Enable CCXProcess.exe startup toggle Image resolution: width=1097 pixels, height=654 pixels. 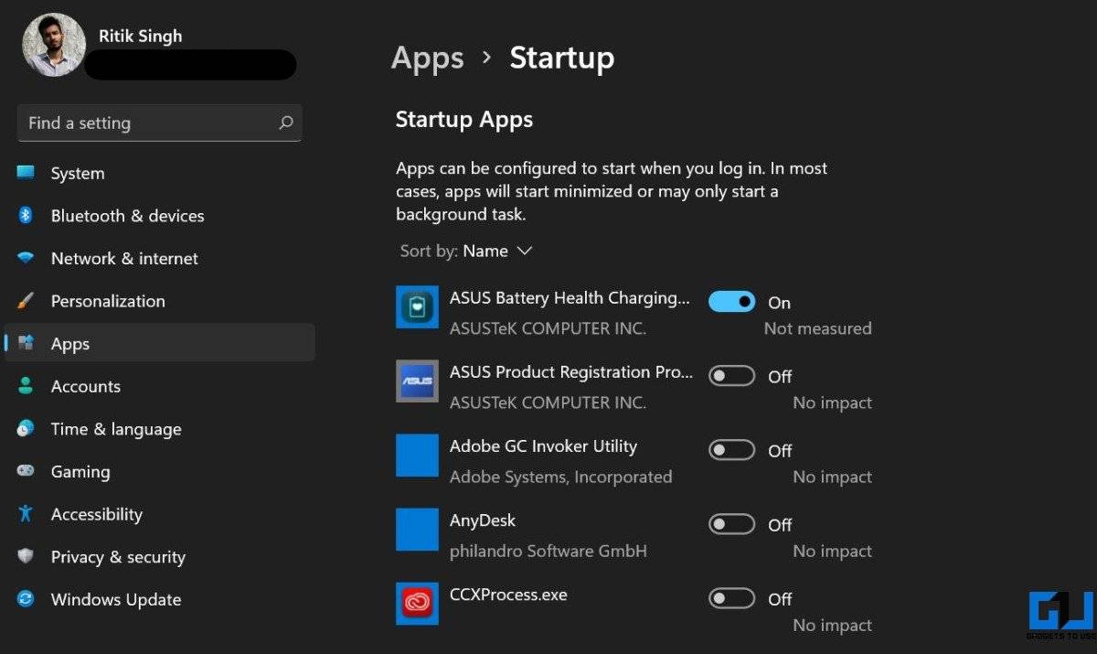[731, 598]
